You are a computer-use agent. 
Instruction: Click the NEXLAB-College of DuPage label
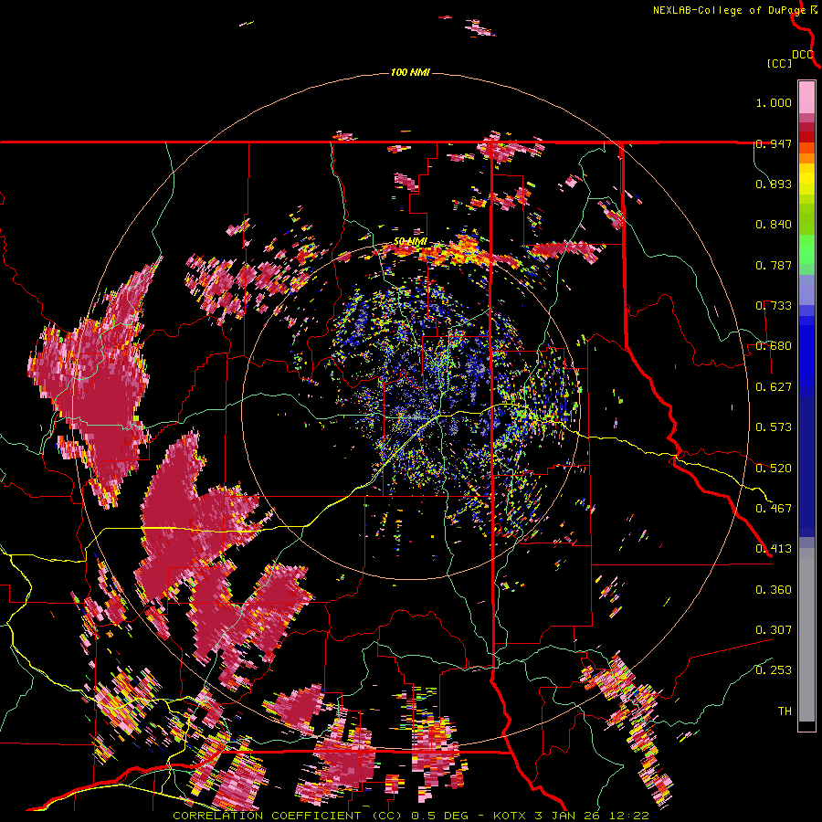click(729, 10)
